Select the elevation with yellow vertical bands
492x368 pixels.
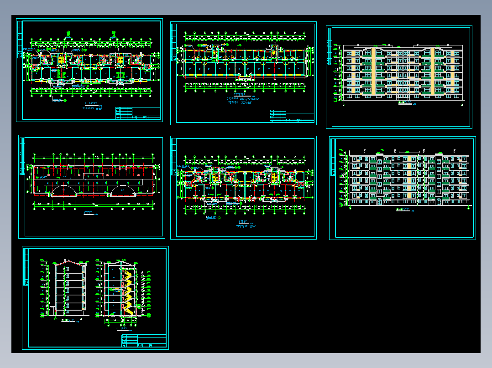click(399, 77)
